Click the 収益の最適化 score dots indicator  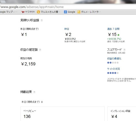113,63
